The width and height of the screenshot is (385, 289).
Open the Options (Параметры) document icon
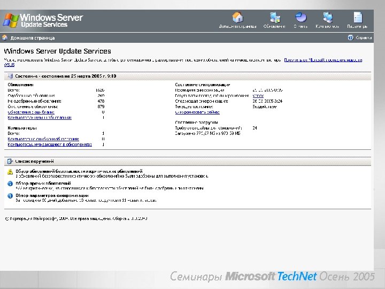click(358, 17)
